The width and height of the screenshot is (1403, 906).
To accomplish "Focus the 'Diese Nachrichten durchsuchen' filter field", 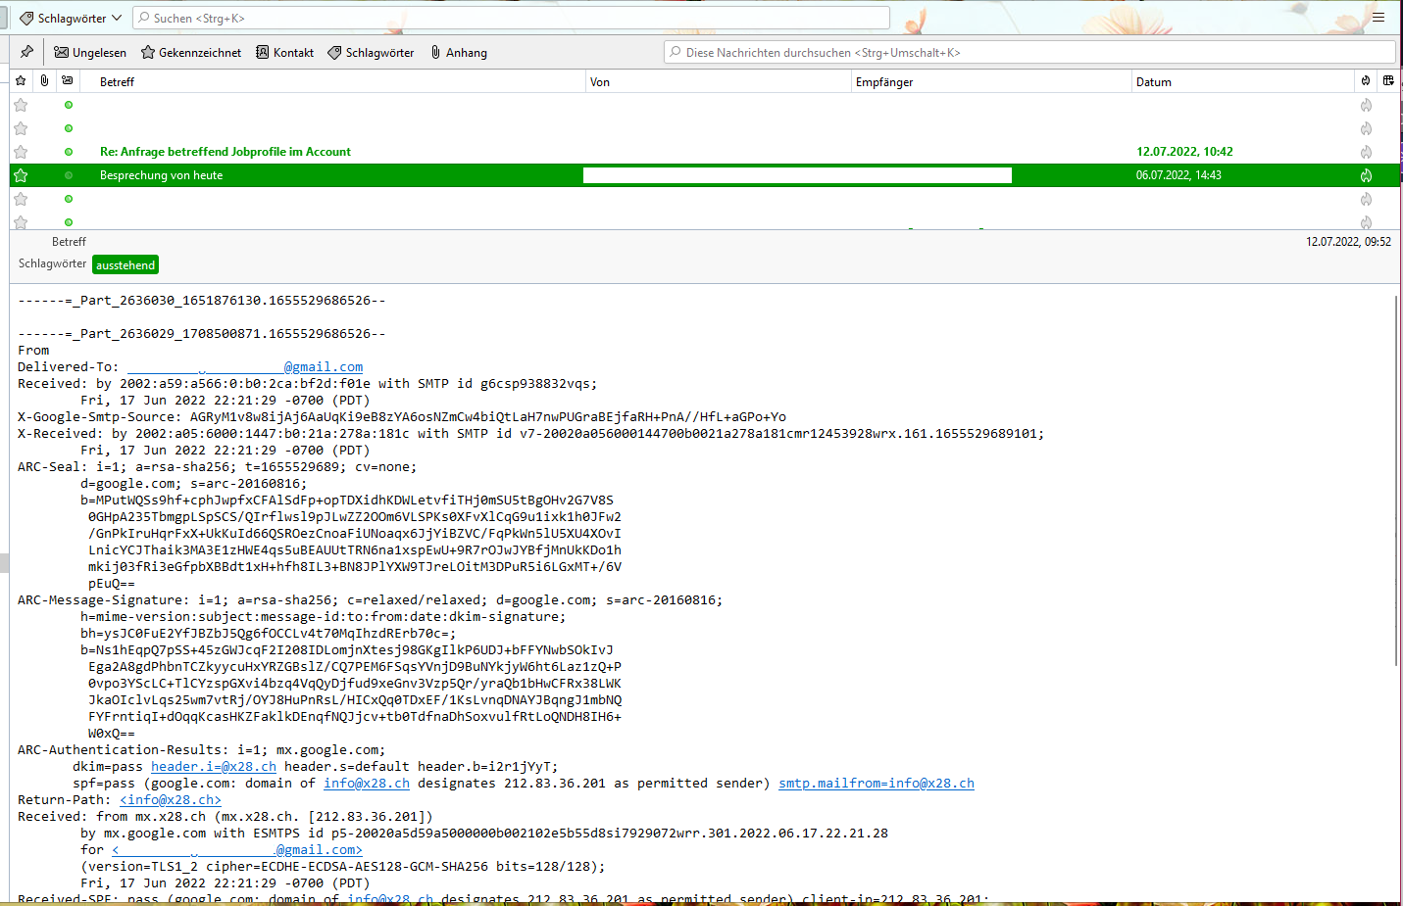I will (x=1029, y=52).
